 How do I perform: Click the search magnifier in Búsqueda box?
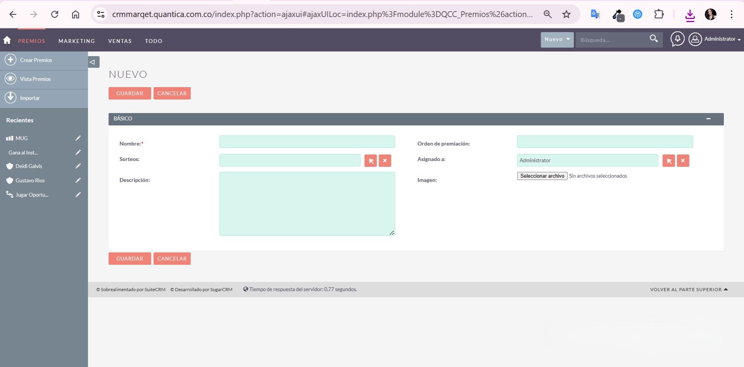pos(654,39)
